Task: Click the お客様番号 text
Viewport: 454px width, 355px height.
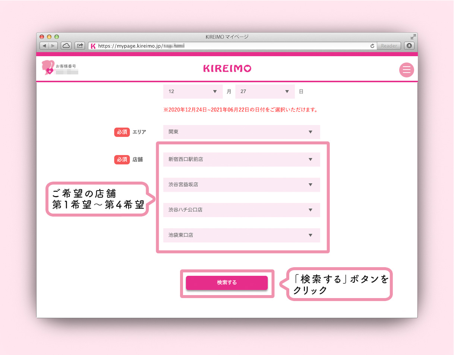Action: 66,66
